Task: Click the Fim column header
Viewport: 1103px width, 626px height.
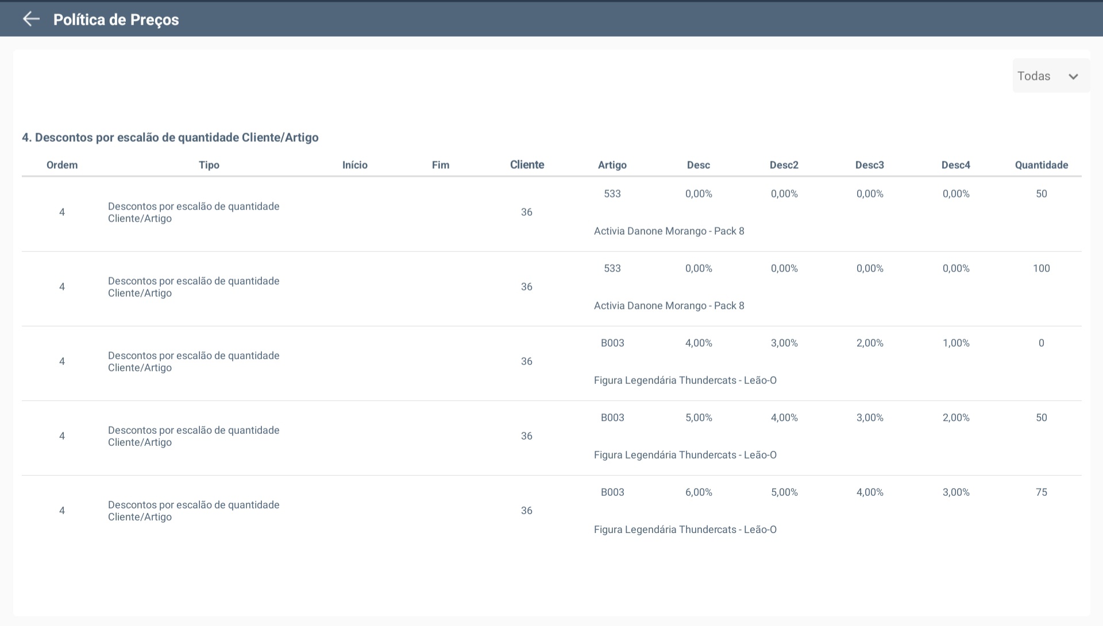Action: click(440, 165)
